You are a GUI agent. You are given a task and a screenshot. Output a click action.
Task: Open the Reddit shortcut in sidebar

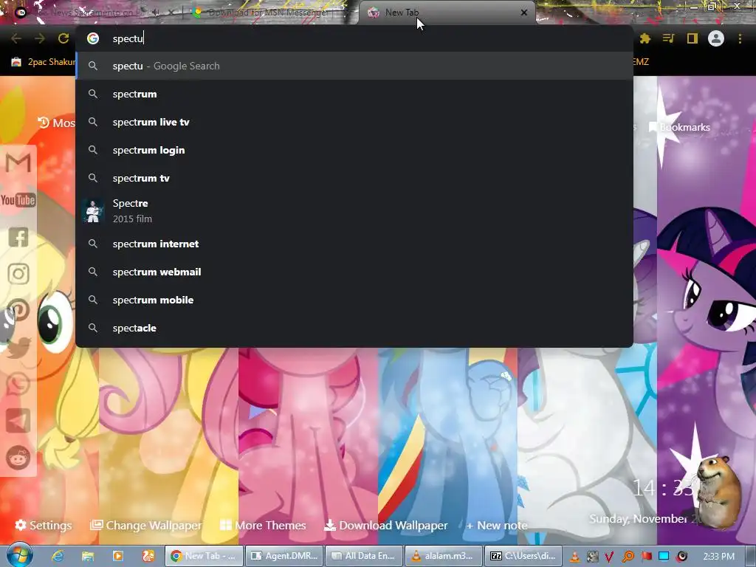(x=18, y=458)
